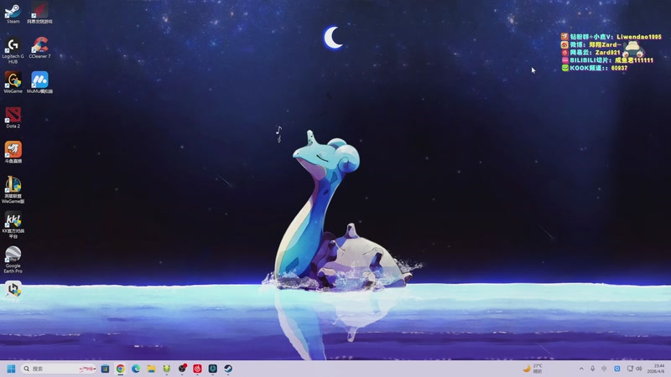The height and width of the screenshot is (377, 671).
Task: Select the bottom-most desktop shortcut icon
Action: [13, 292]
